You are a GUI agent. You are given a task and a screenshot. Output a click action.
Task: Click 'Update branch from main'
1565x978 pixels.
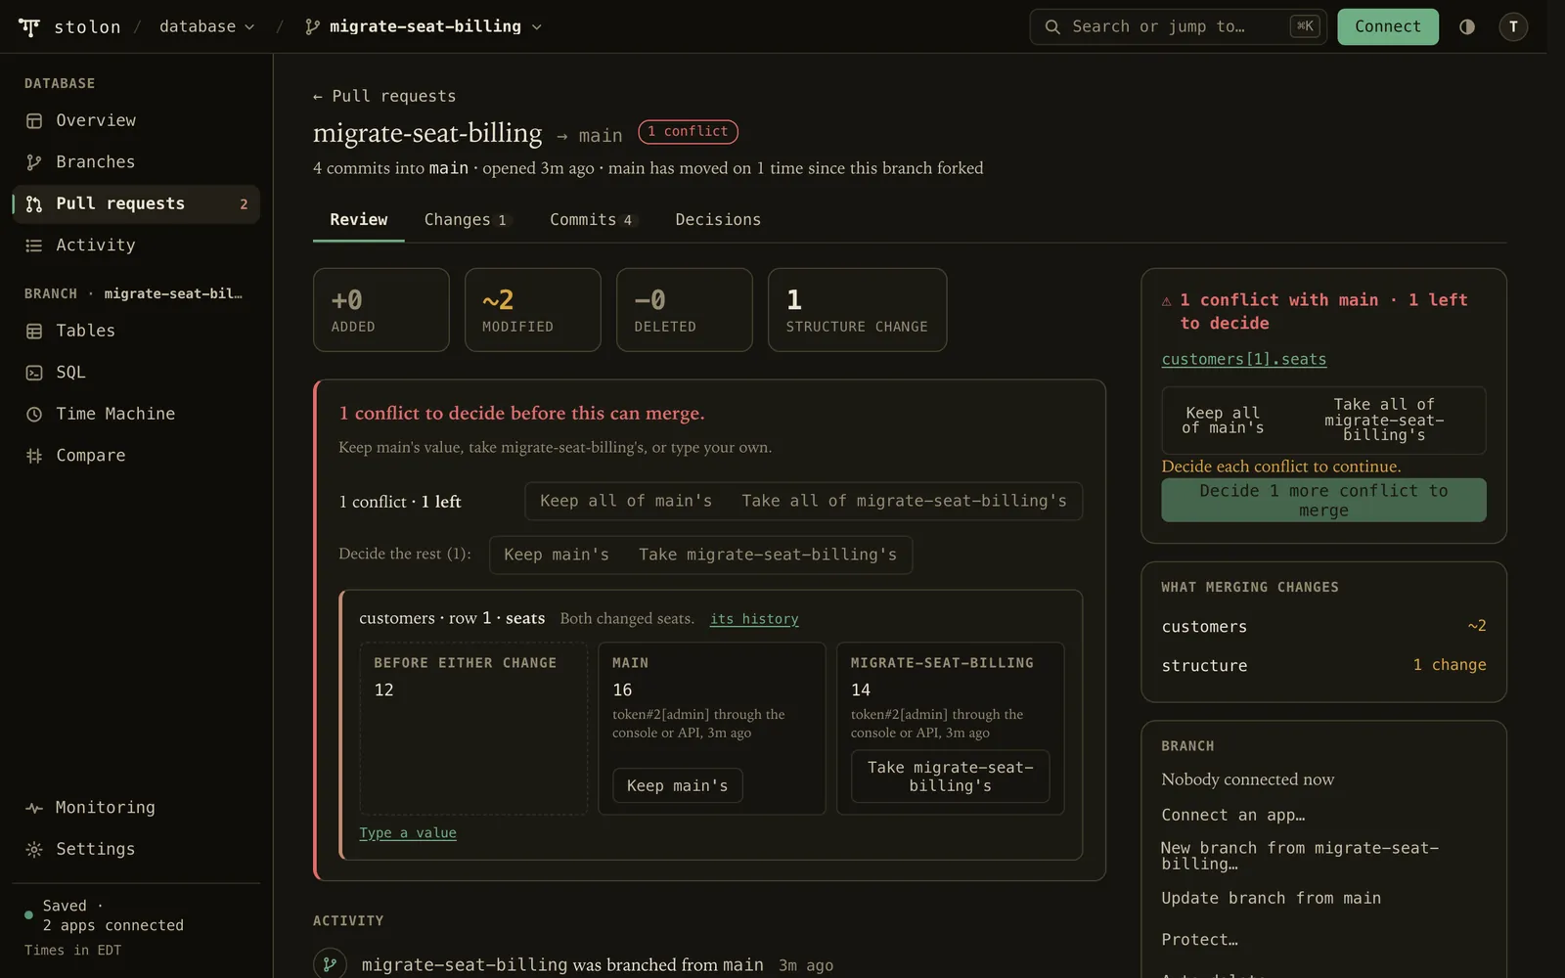click(1272, 899)
